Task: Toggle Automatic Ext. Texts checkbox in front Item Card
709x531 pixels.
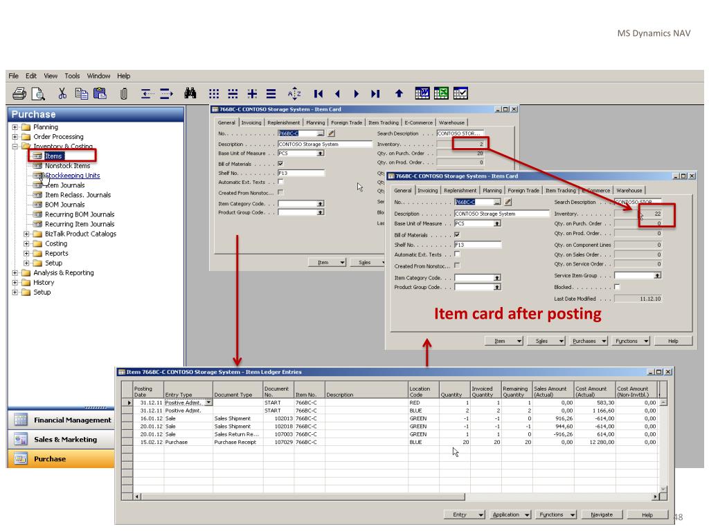Action: [457, 254]
